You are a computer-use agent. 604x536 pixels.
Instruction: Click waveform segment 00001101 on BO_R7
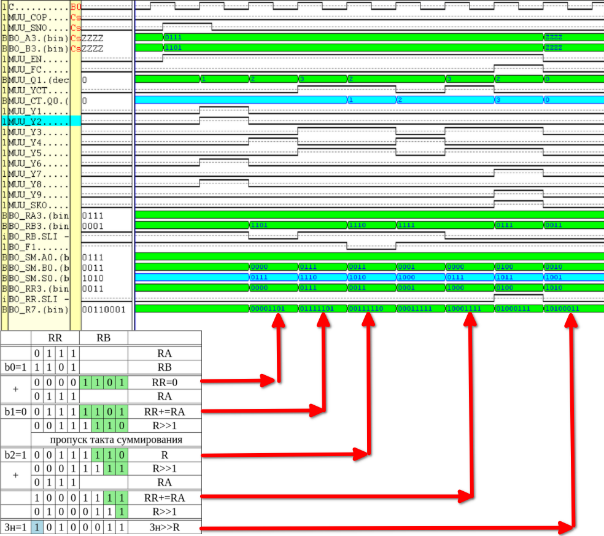coord(273,308)
